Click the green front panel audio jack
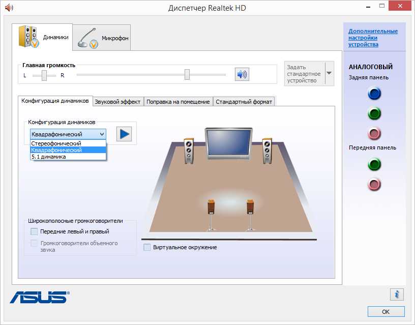Image resolution: width=415 pixels, height=325 pixels. point(374,164)
